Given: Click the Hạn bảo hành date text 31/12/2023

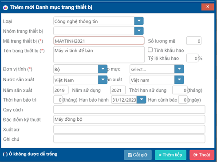Looking at the screenshot, I should coord(124,100).
